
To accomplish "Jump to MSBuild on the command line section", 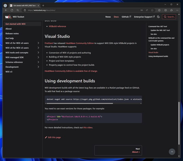I will point(161,39).
